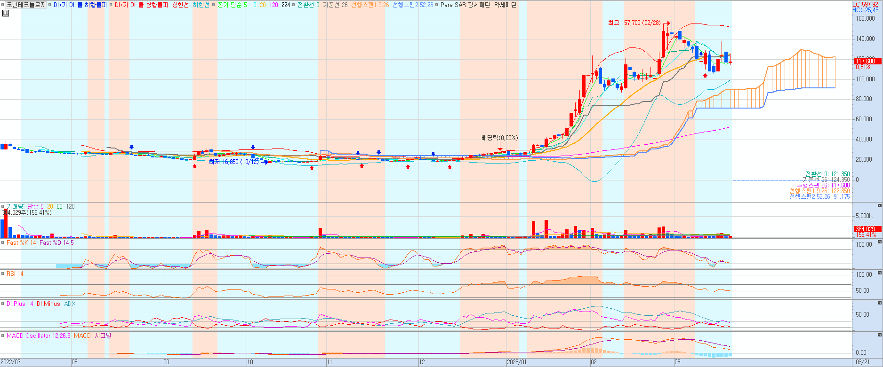This screenshot has width=883, height=367.
Task: Select the DI+가 DI-를 상향돌파 legend label
Action: pos(142,5)
